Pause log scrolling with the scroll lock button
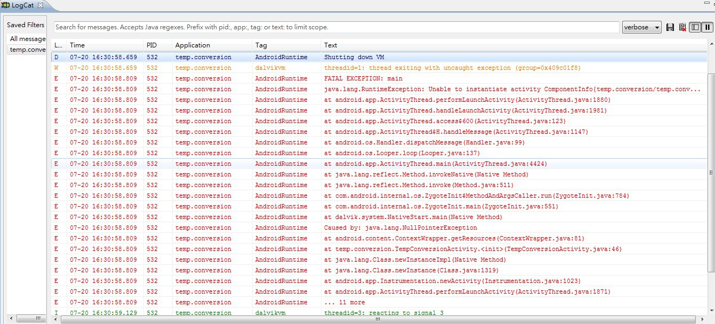The width and height of the screenshot is (715, 324). 708,27
